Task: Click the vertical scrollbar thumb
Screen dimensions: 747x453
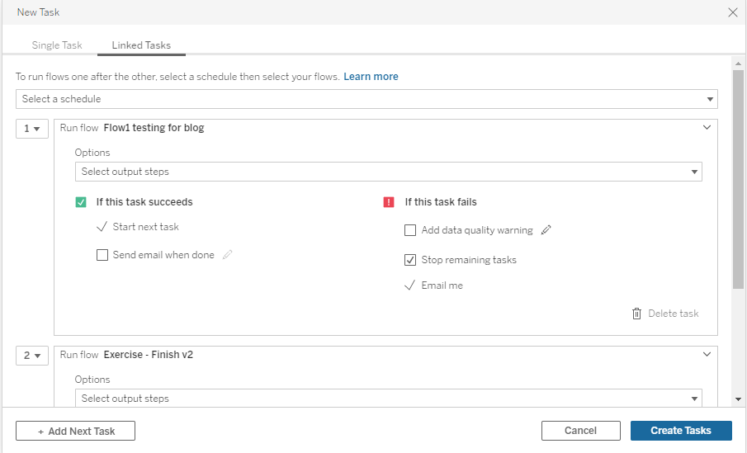Action: click(739, 177)
